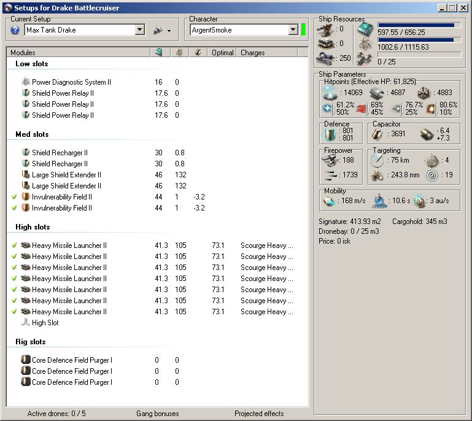Open the Character dropdown (ArgentSmoke)
The height and width of the screenshot is (421, 472).
click(293, 30)
